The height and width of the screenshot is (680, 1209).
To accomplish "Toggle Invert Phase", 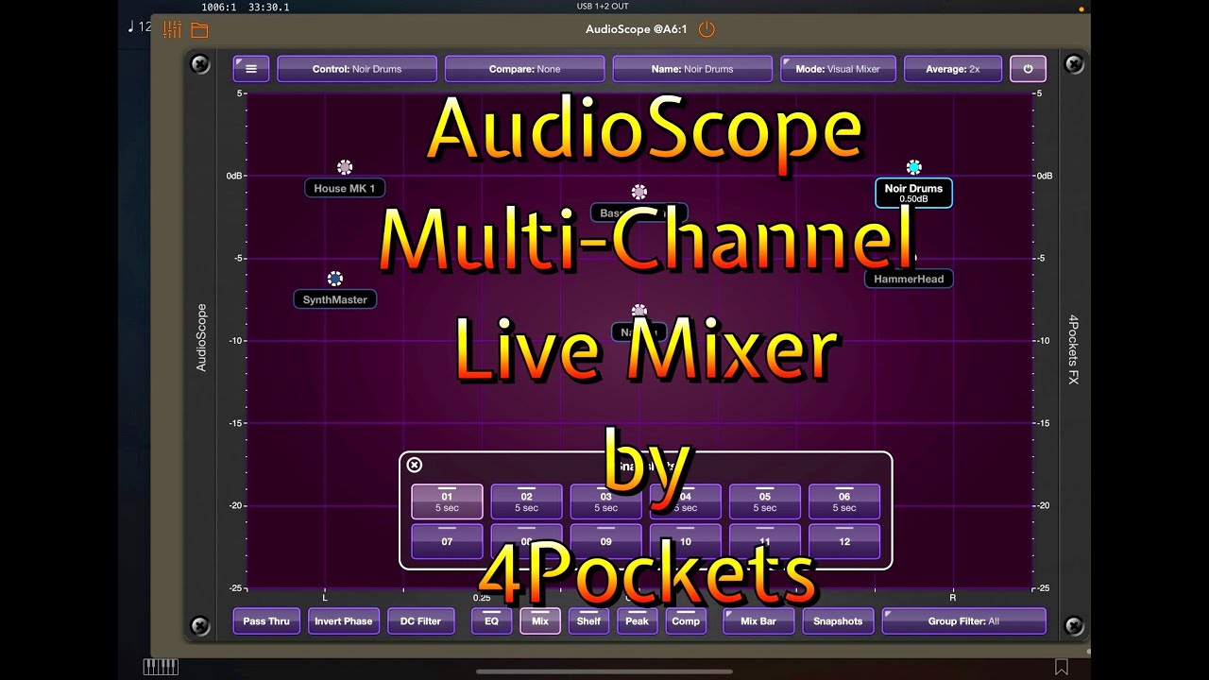I will click(344, 621).
